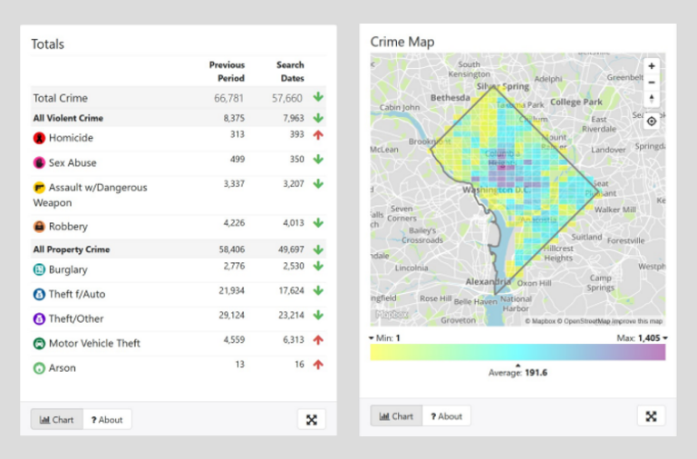The width and height of the screenshot is (697, 459).
Task: Click the Total Crime row
Action: tap(60, 98)
